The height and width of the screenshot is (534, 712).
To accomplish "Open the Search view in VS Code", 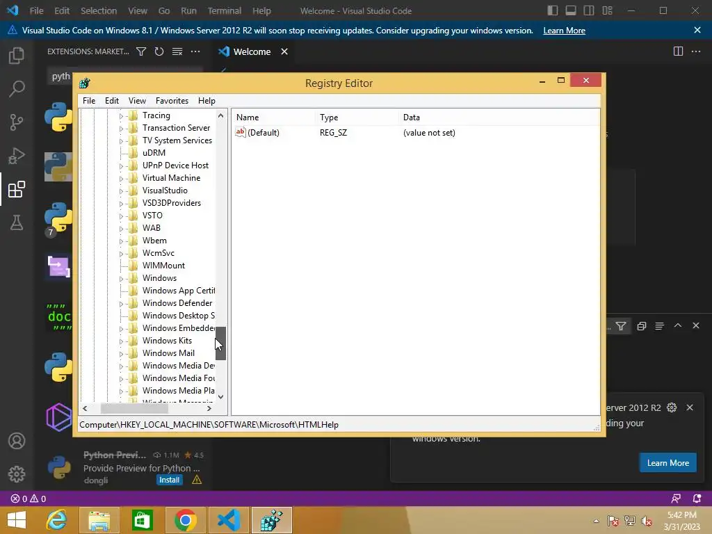I will point(17,88).
